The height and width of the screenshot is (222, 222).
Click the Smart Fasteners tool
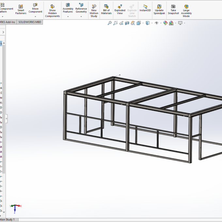(x=21, y=9)
